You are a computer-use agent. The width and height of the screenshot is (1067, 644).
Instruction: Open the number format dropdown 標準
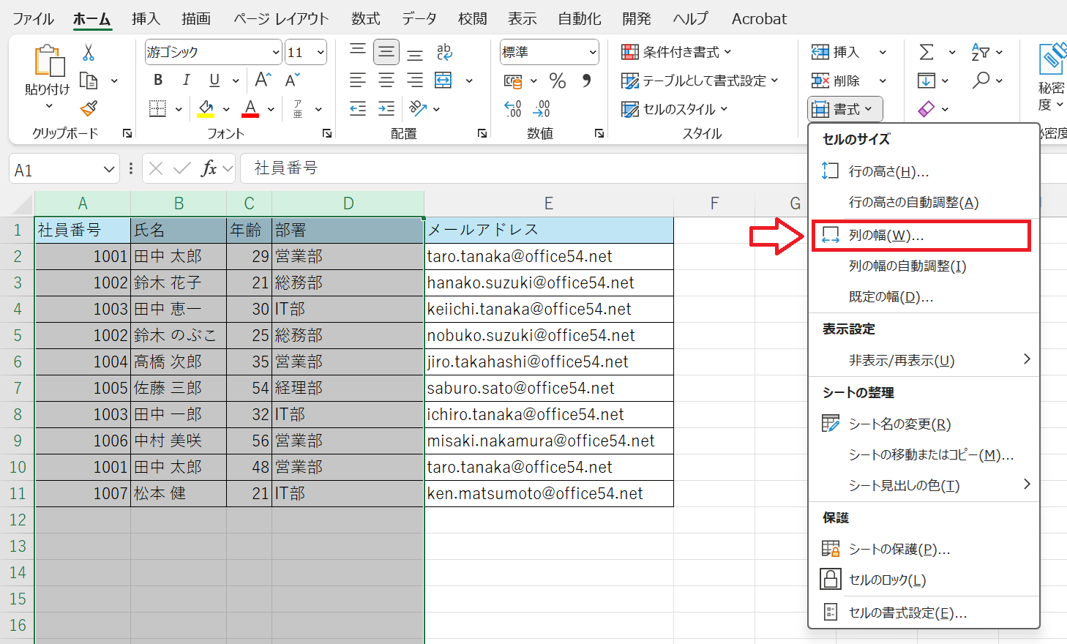pos(592,53)
